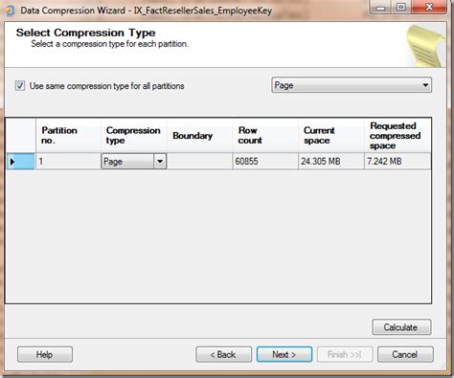This screenshot has height=378, width=454.
Task: Click the Cancel button
Action: 405,354
